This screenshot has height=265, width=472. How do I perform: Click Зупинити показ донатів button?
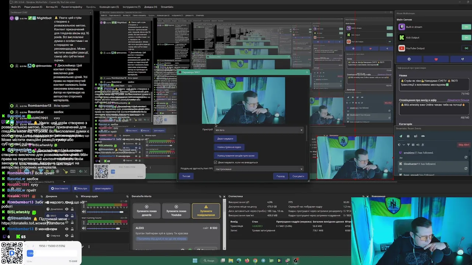[146, 211]
